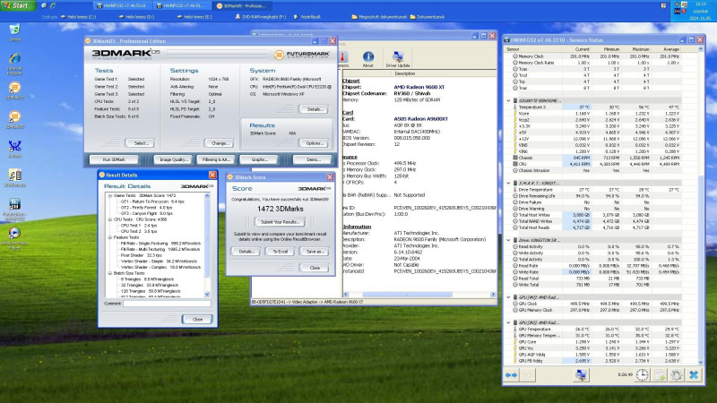
Task: Click the system tray clock
Action: click(701, 11)
